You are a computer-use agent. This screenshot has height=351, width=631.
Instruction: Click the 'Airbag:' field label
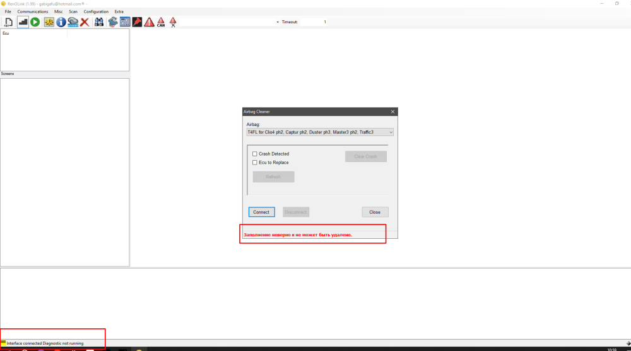pos(254,125)
